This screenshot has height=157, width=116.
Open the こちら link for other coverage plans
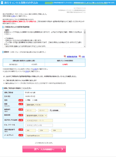[x=27, y=71]
